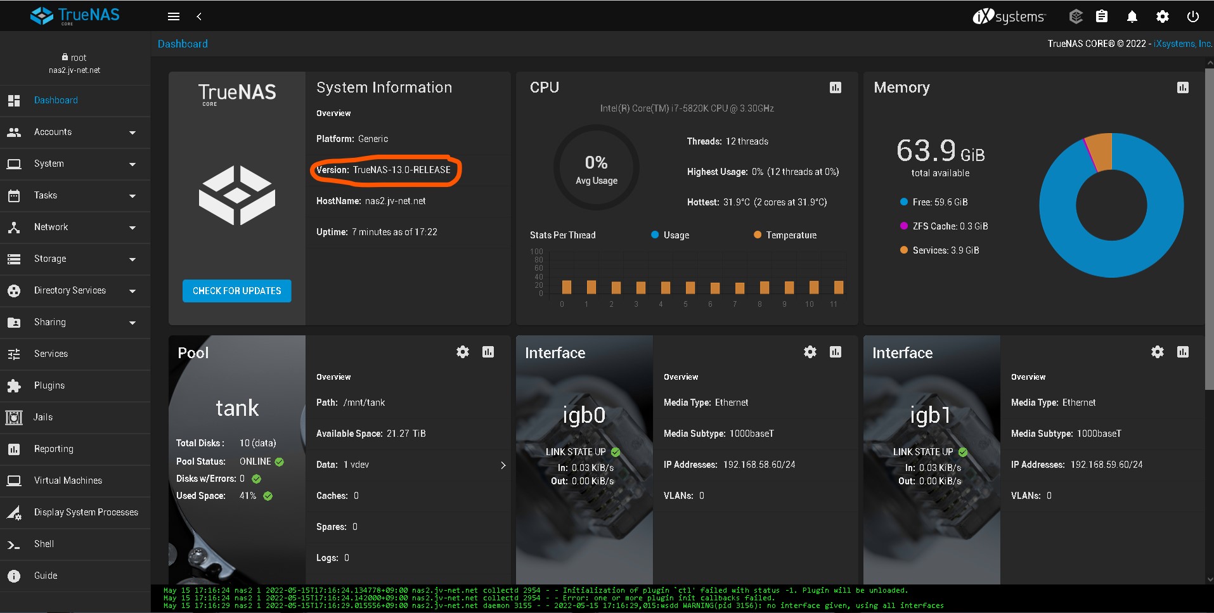Click the Available Space 21.27 TiB value
Viewport: 1214px width, 613px height.
406,434
